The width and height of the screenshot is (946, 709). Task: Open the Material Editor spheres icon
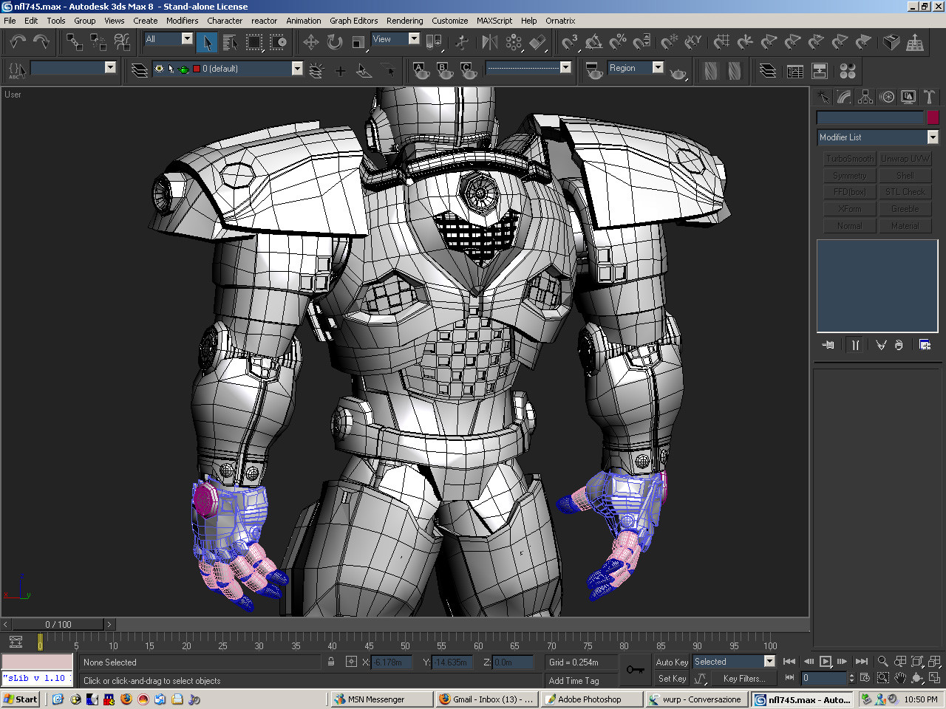coord(848,71)
